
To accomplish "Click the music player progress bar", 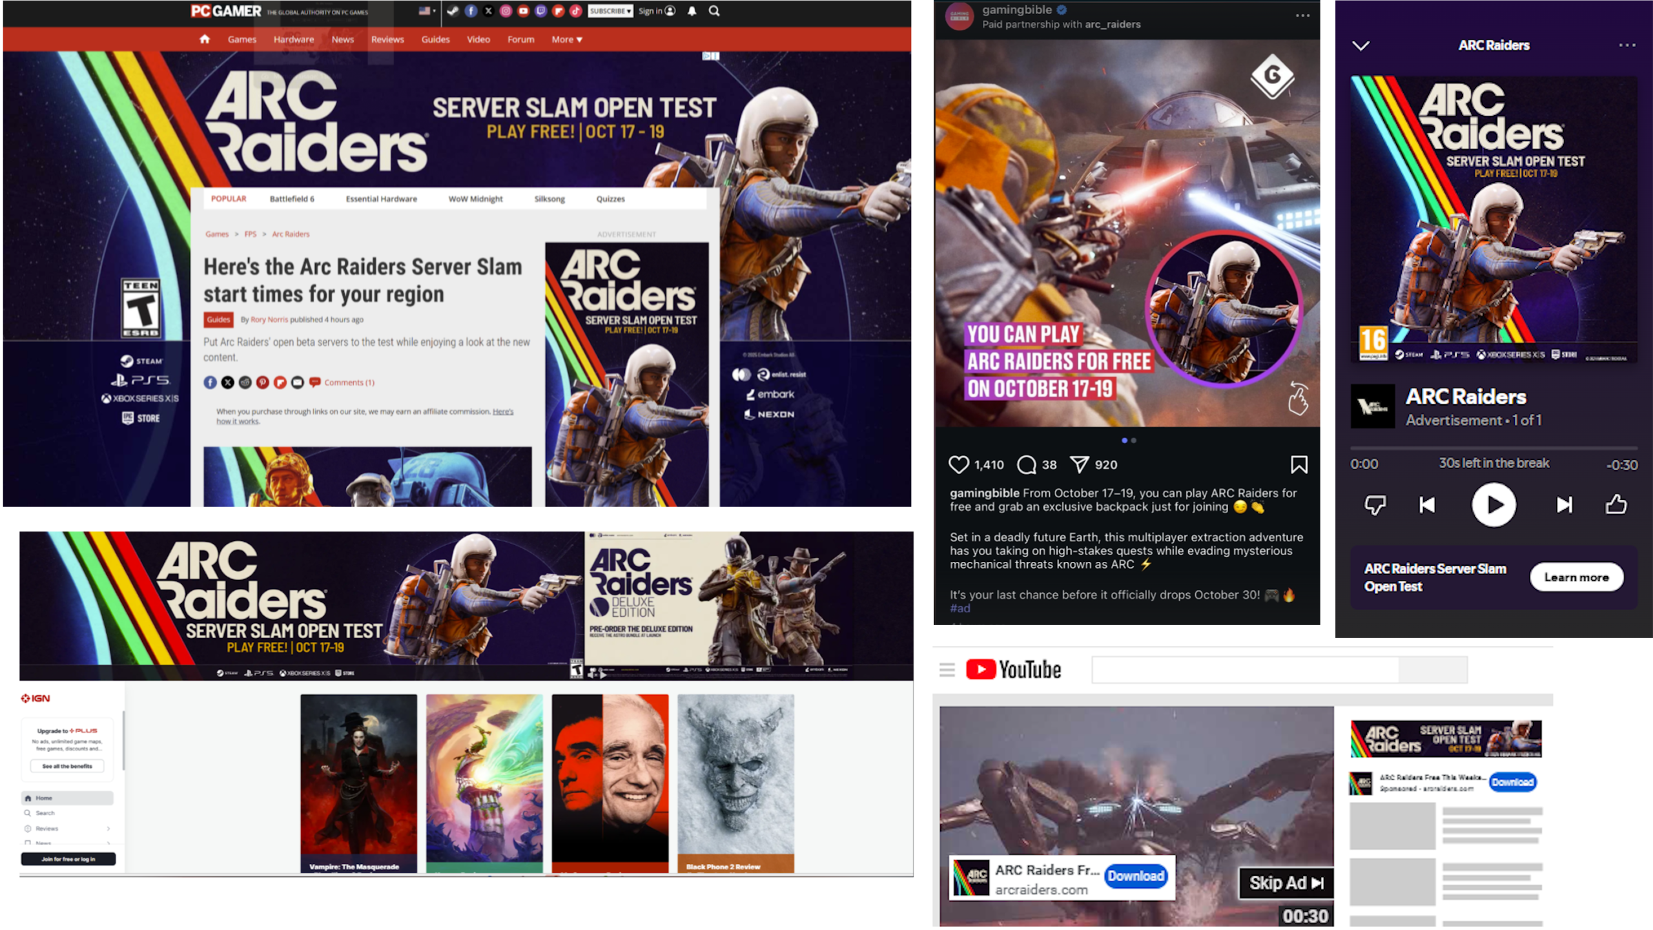I will (1494, 448).
